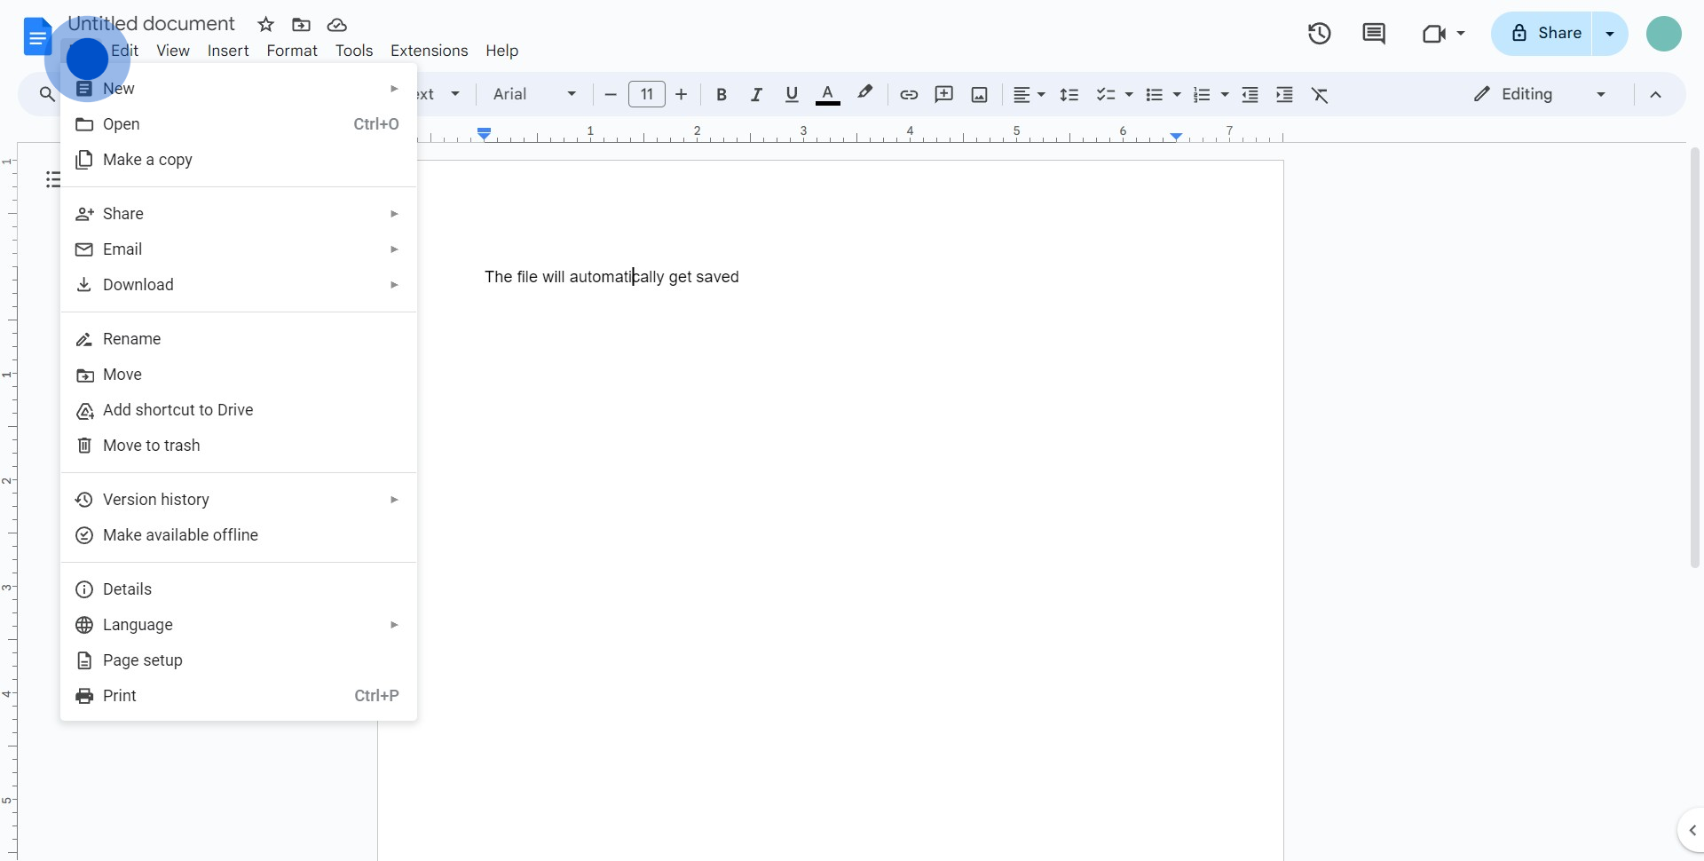This screenshot has height=861, width=1704.
Task: Expand the Version history submenu
Action: [x=239, y=500]
